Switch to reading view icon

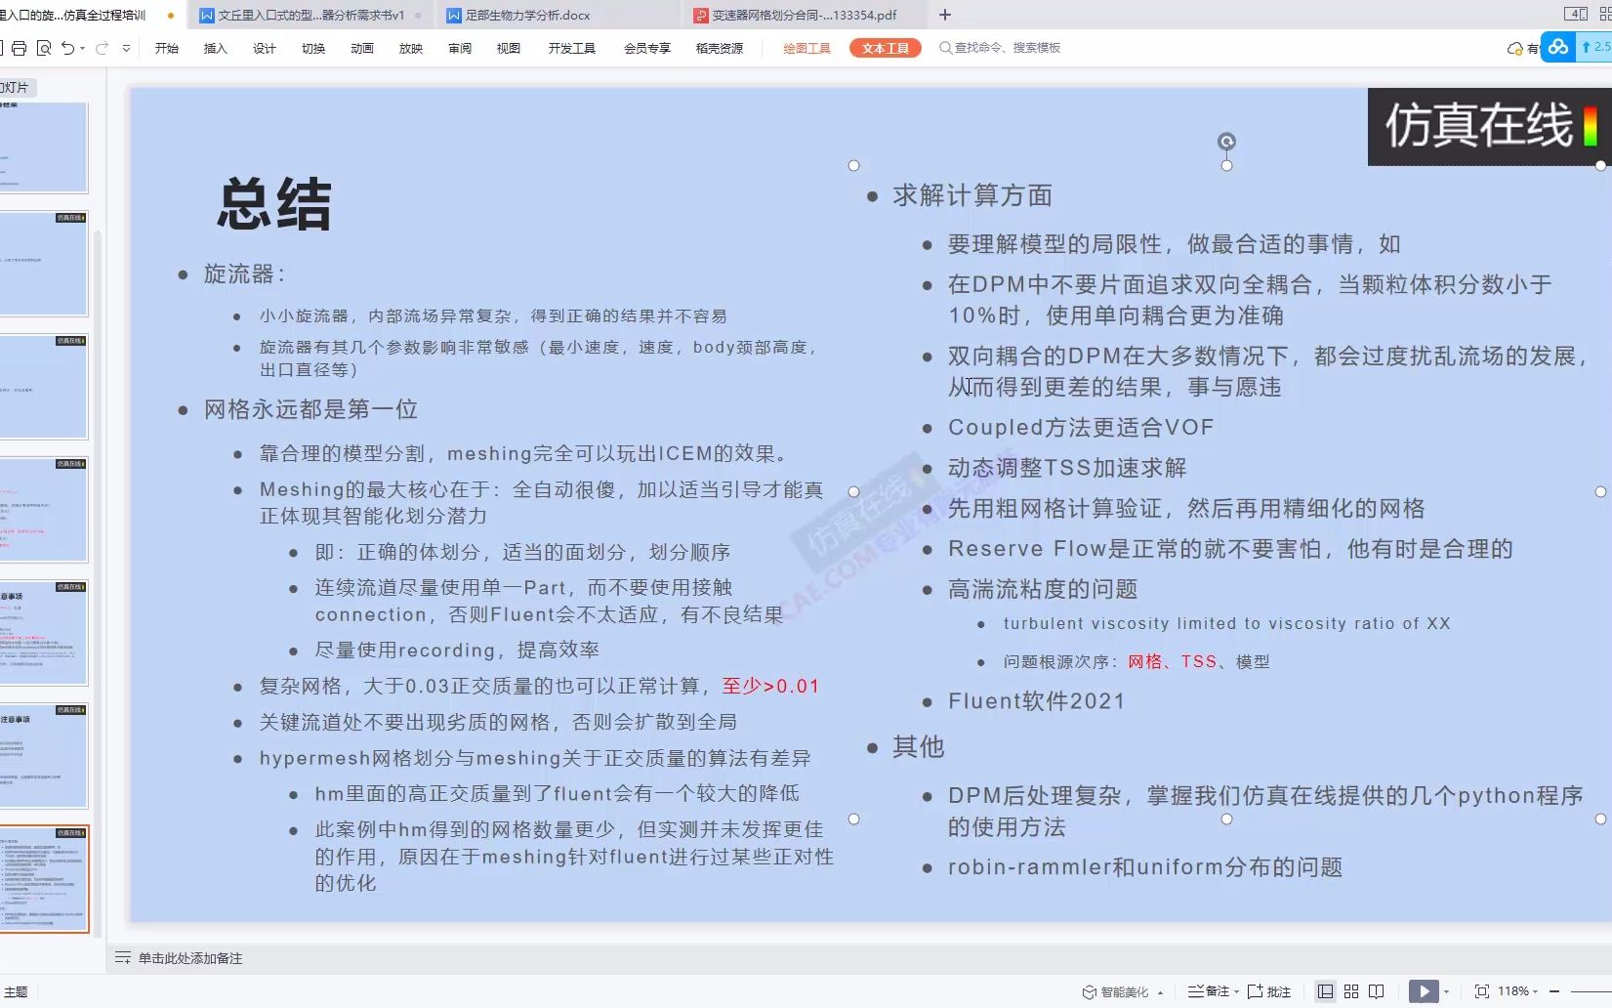point(1377,991)
